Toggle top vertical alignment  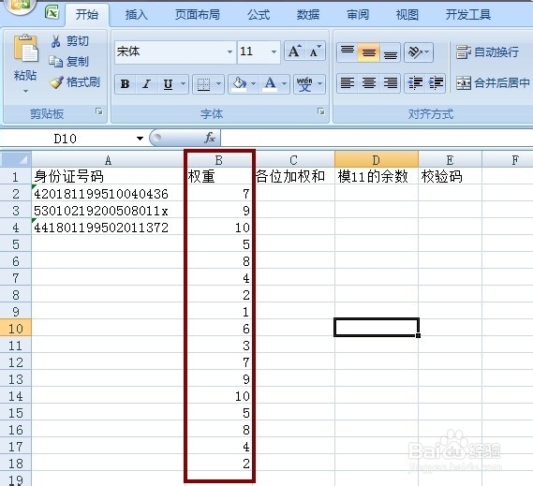[x=348, y=52]
